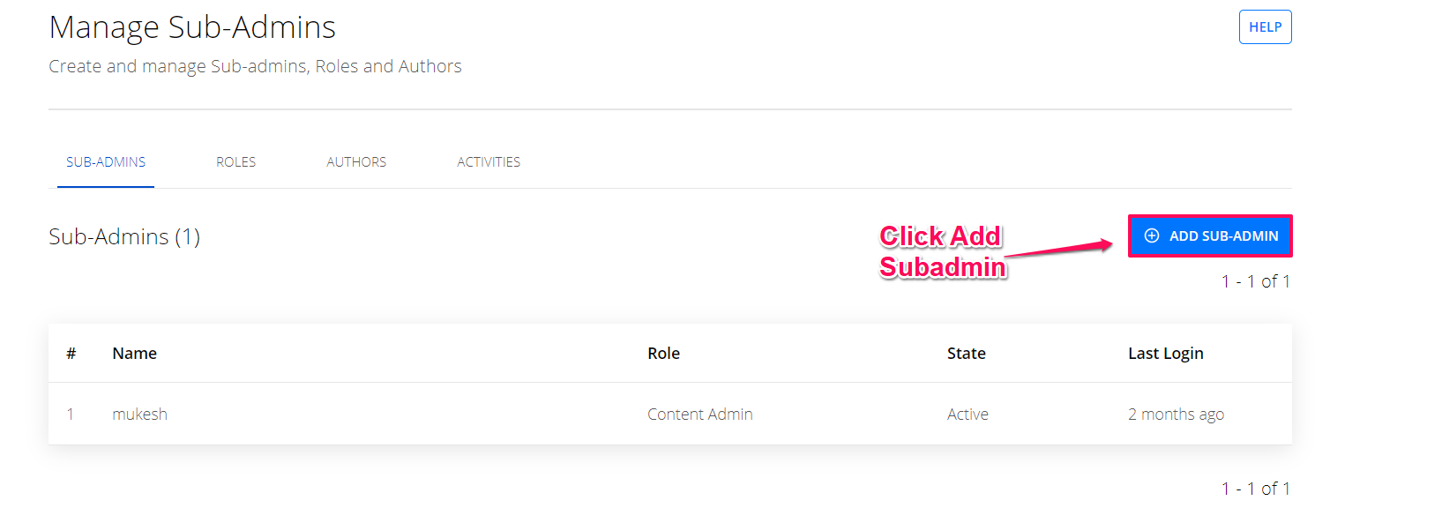Click the Active state of mukesh
This screenshot has height=508, width=1442.
click(968, 414)
